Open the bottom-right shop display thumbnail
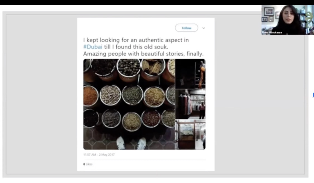This screenshot has width=314, height=183. [x=190, y=135]
